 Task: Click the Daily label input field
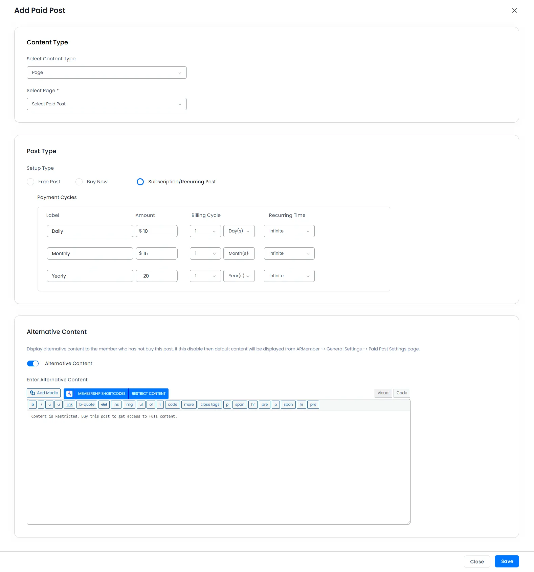[90, 231]
